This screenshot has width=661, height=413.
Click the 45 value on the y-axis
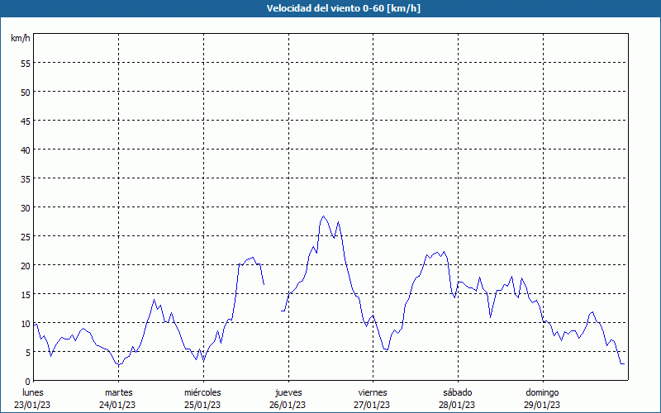(x=26, y=121)
